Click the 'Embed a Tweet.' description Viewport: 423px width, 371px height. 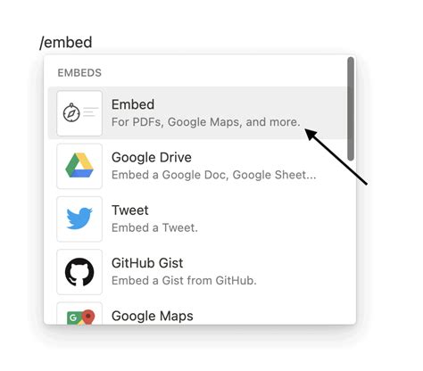point(154,228)
